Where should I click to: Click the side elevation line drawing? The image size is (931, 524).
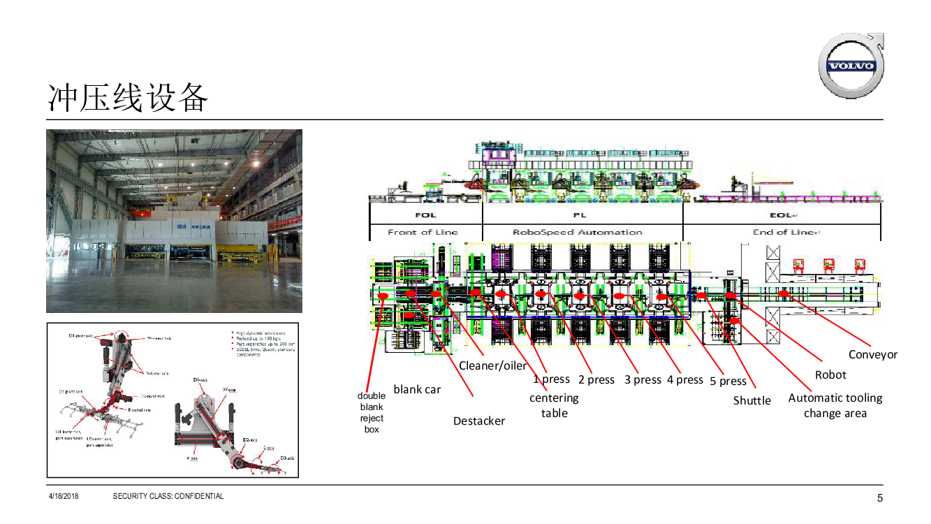625,172
